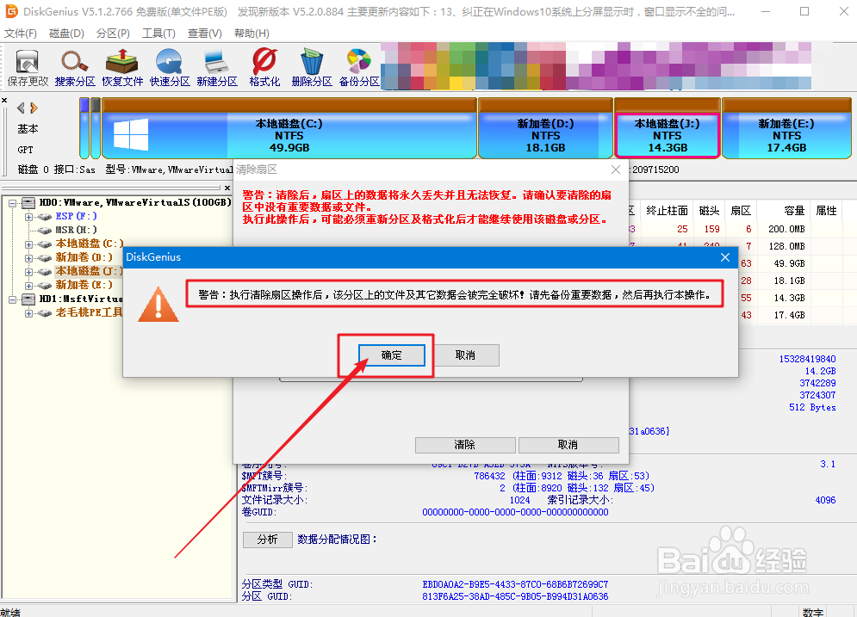Screen dimensions: 857x617
Task: Click the 新建分区 new partition icon
Action: pos(216,67)
